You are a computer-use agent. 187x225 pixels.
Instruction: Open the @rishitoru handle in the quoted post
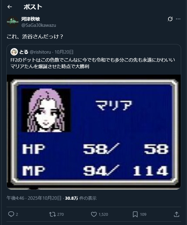[x=40, y=52]
